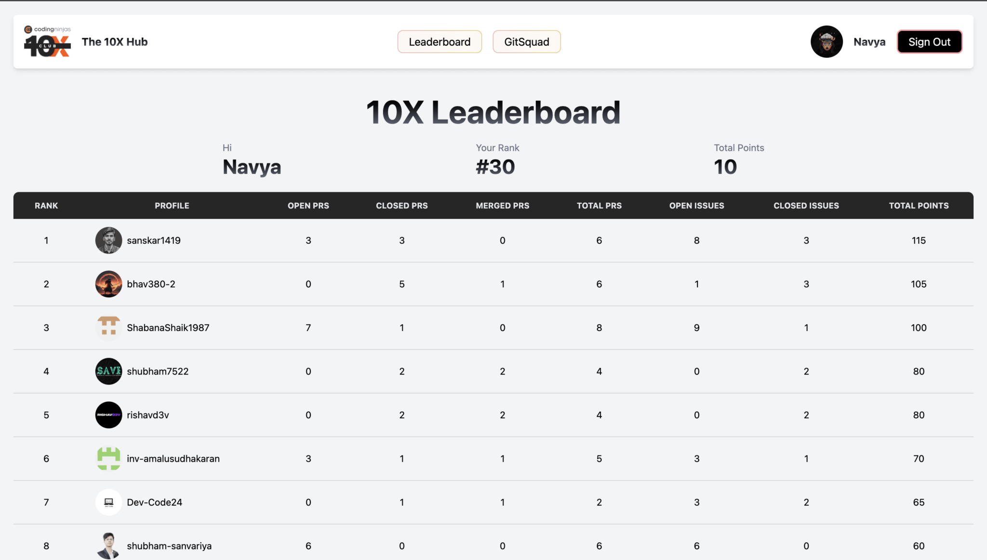
Task: Click the RANK column header
Action: click(46, 205)
